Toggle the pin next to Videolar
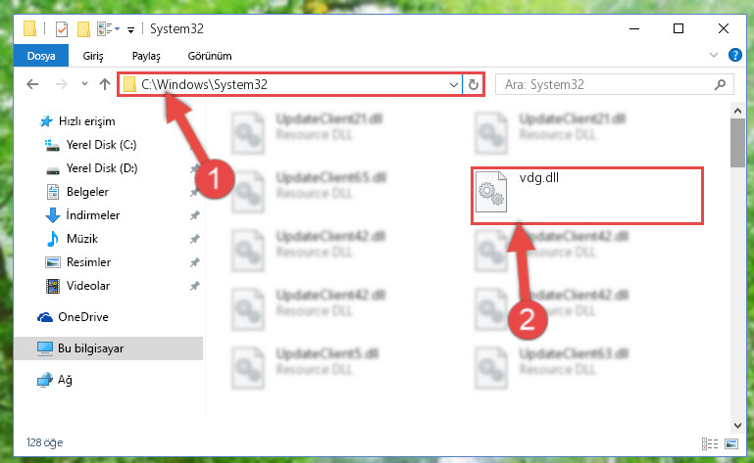This screenshot has height=463, width=754. coord(194,286)
